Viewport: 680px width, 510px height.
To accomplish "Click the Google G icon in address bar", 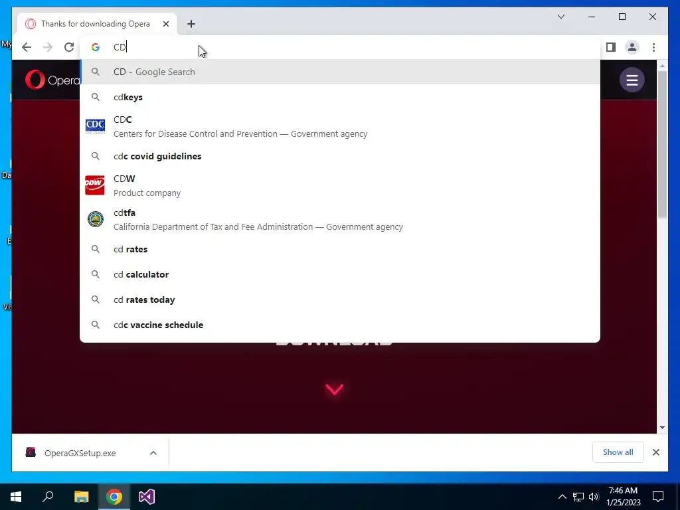I will click(96, 47).
